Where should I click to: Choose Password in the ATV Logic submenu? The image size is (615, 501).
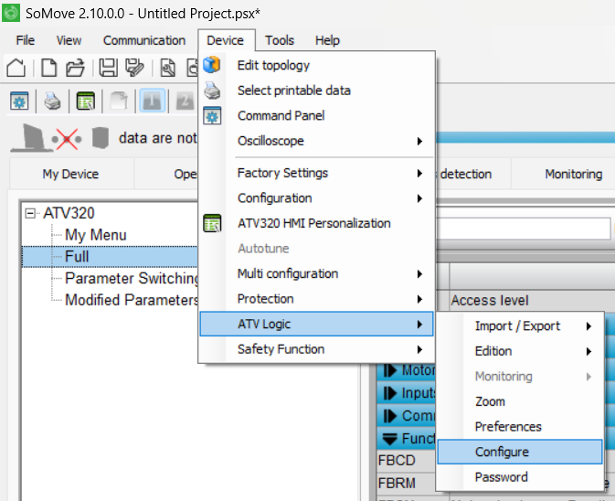520,477
